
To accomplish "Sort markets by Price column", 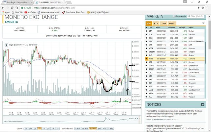I will tap(158, 27).
